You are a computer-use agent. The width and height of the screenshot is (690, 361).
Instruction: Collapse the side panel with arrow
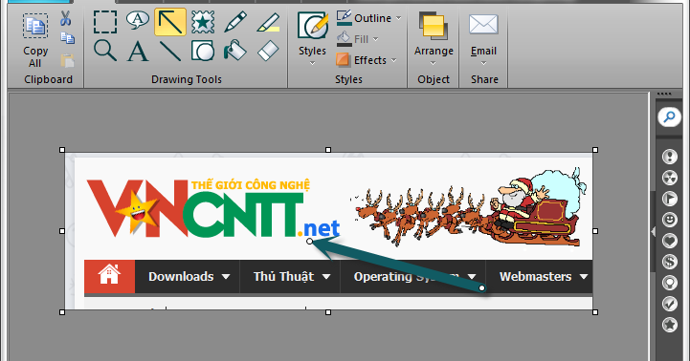653,231
